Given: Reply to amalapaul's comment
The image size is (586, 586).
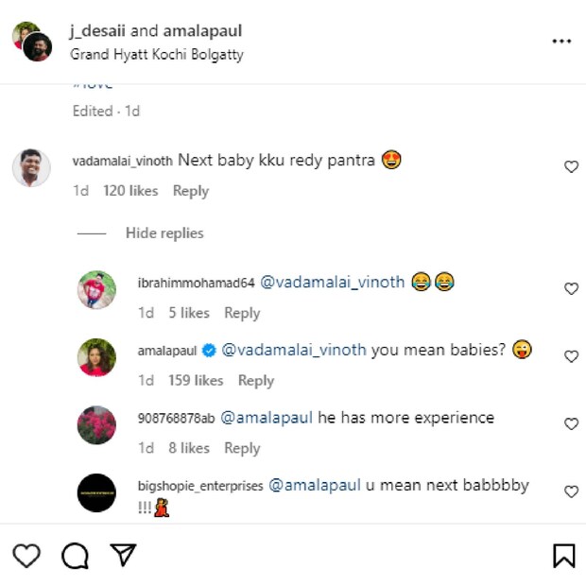Looking at the screenshot, I should pyautogui.click(x=255, y=381).
